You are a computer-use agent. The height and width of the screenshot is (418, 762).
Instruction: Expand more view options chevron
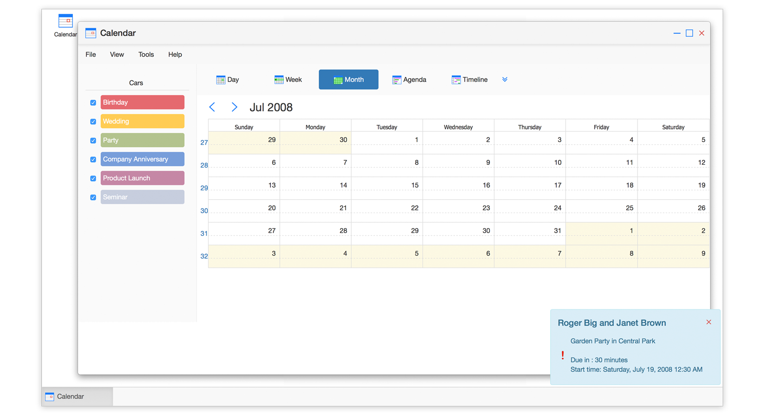coord(505,80)
